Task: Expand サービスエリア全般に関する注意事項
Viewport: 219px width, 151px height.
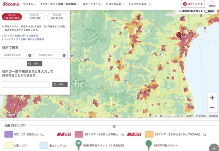Action: tap(24, 39)
